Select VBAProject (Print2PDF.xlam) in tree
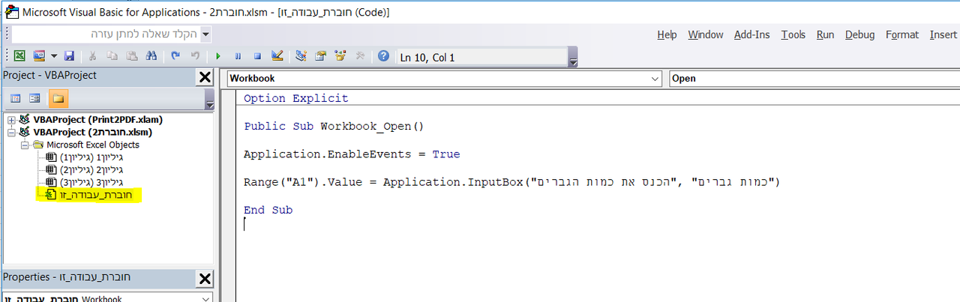The image size is (960, 302). 97,120
